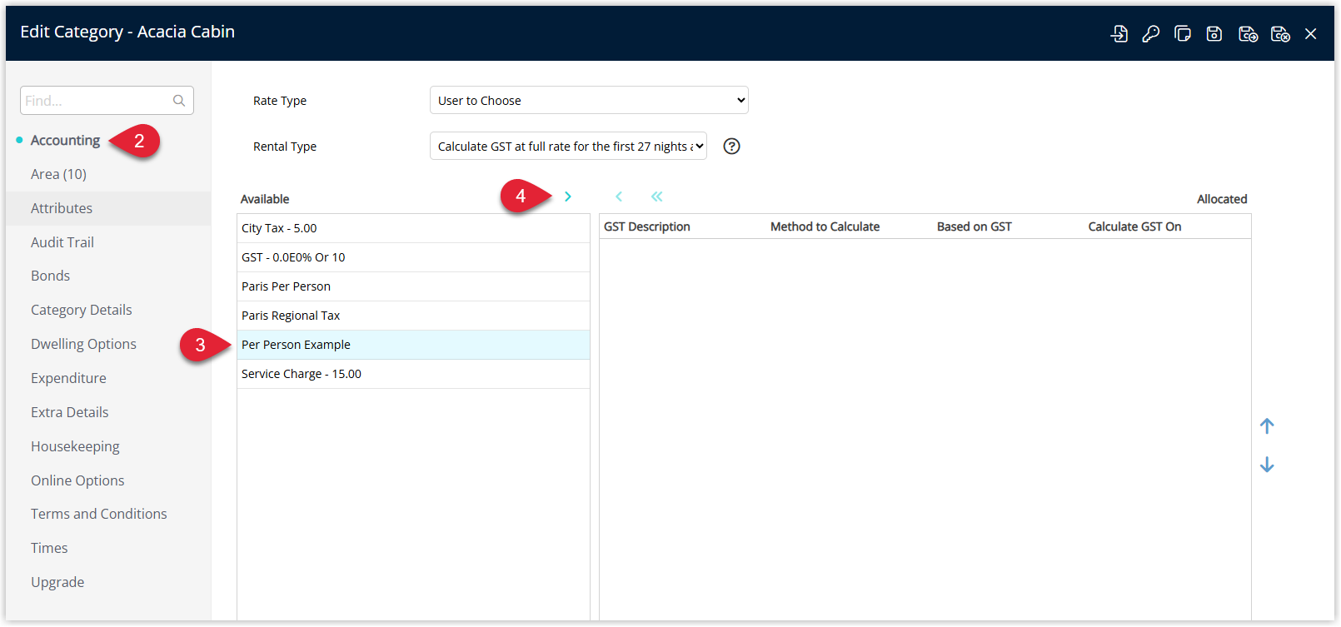This screenshot has width=1341, height=627.
Task: Remove all with double left arrow
Action: pyautogui.click(x=656, y=197)
